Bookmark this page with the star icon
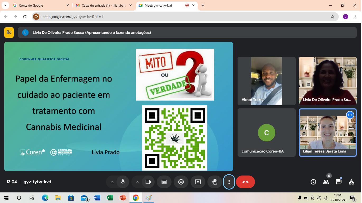 332,17
